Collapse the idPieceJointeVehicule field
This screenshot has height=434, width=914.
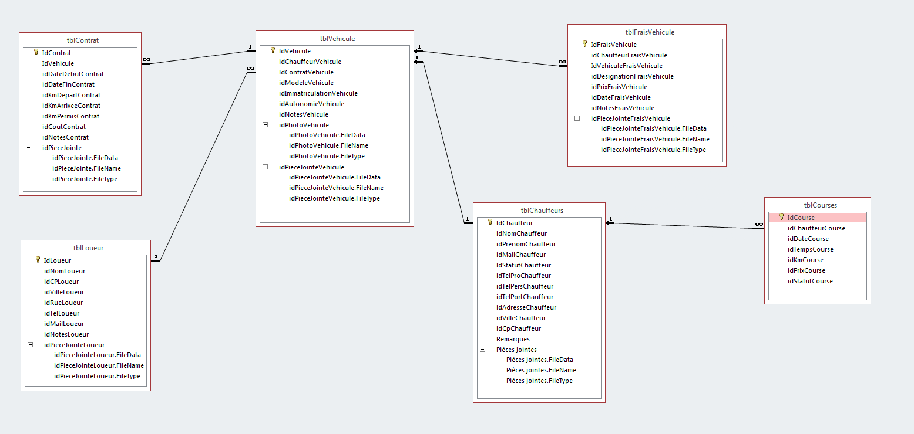point(265,167)
